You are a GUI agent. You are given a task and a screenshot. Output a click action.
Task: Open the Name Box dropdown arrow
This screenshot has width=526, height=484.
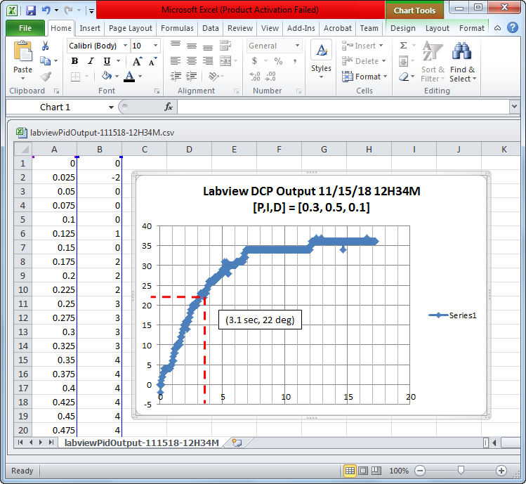[x=111, y=107]
